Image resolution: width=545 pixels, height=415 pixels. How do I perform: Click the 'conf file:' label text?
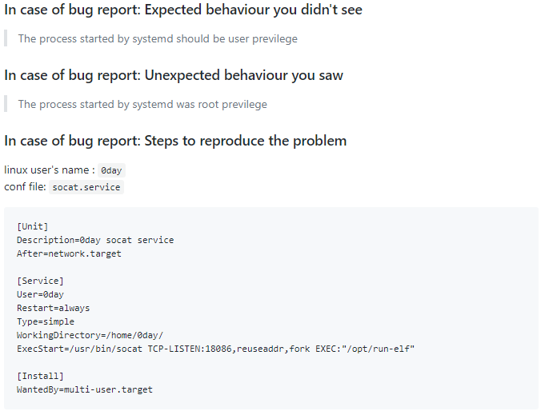[25, 186]
